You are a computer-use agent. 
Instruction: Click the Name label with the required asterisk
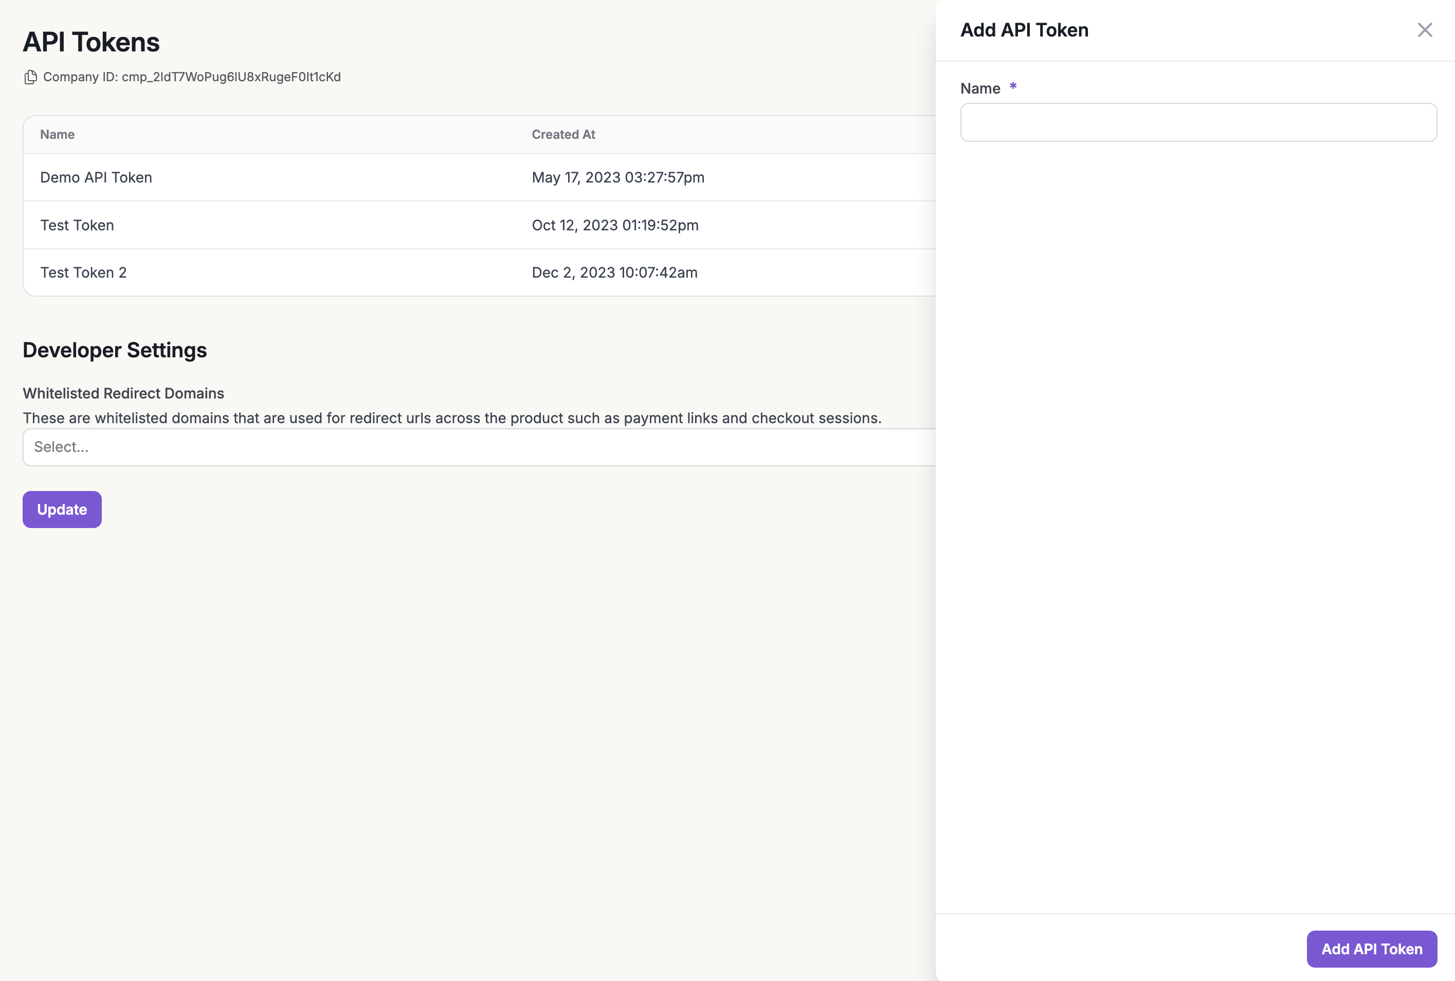pyautogui.click(x=980, y=89)
